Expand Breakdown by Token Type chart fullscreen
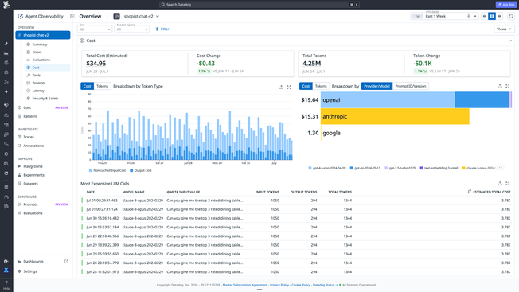Image resolution: width=519 pixels, height=292 pixels. [289, 87]
